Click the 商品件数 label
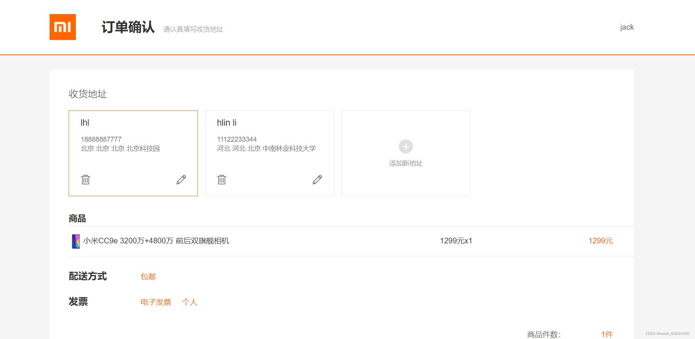Screen dimensions: 695x339 point(544,334)
